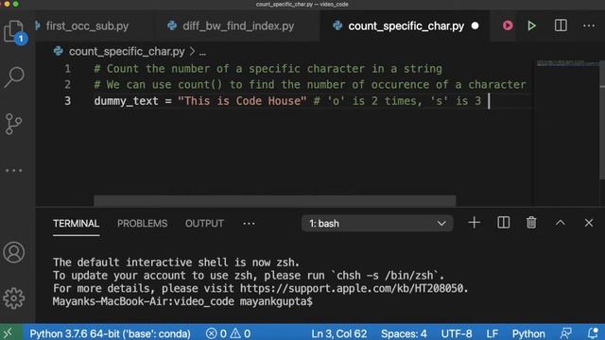Maximize the terminal panel with chevron
605x340 pixels.
[x=561, y=223]
